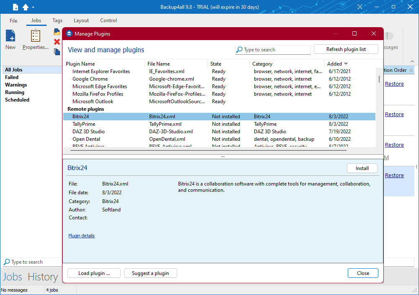
Task: Click the 6/17/2021 added date cell
Action: pyautogui.click(x=340, y=71)
